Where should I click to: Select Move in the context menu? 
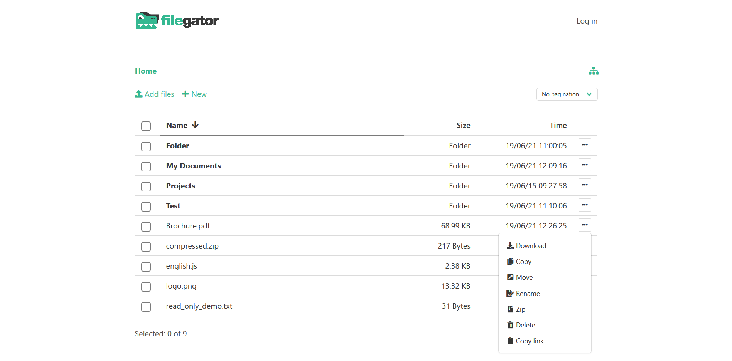click(524, 277)
